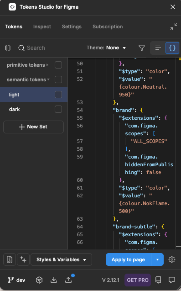181x291 pixels.
Task: Click the Tokens Studio plugin logo icon
Action: coord(12,7)
